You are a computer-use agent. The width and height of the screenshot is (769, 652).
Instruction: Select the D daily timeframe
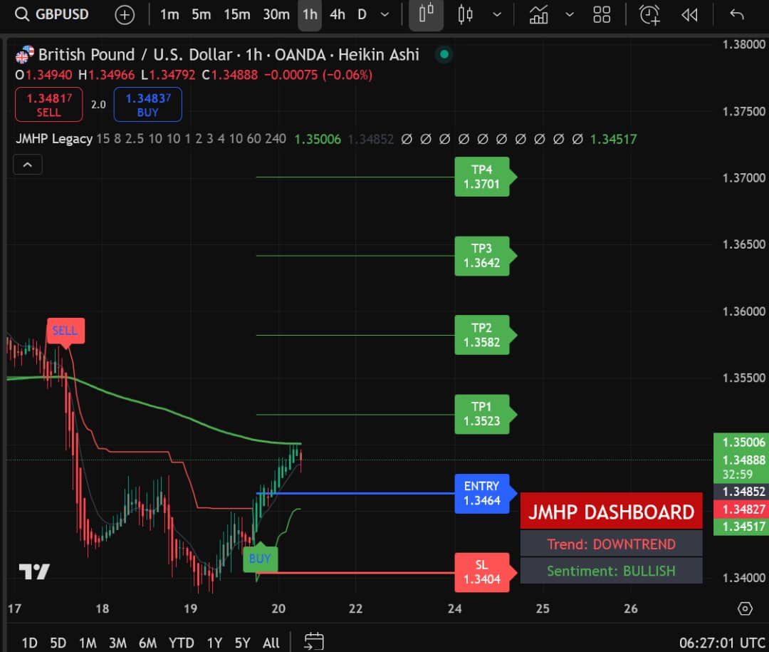click(362, 15)
